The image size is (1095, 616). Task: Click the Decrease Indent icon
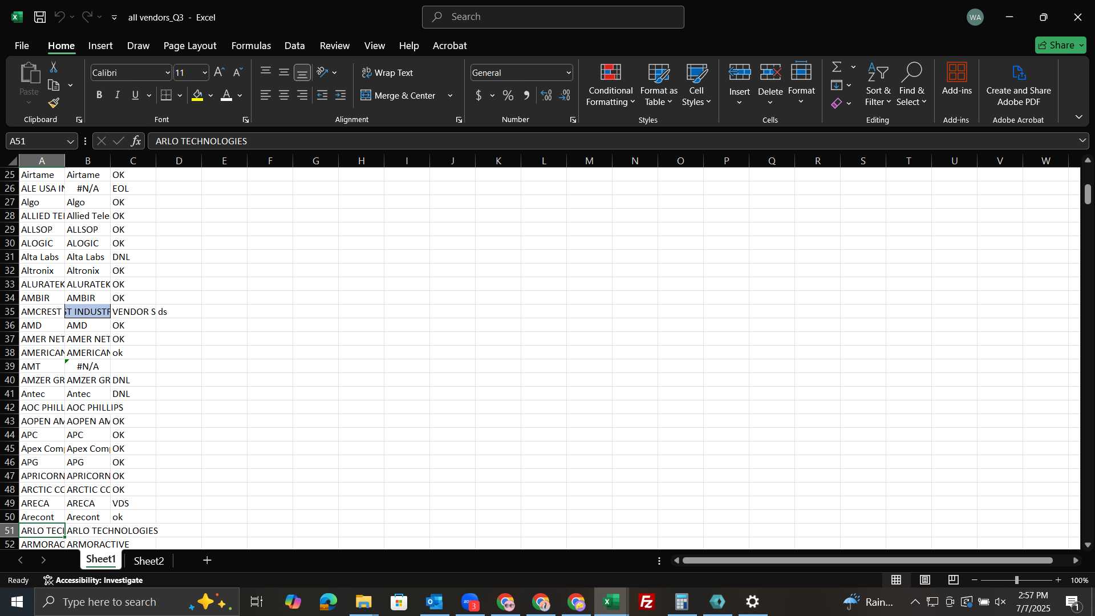pos(322,95)
